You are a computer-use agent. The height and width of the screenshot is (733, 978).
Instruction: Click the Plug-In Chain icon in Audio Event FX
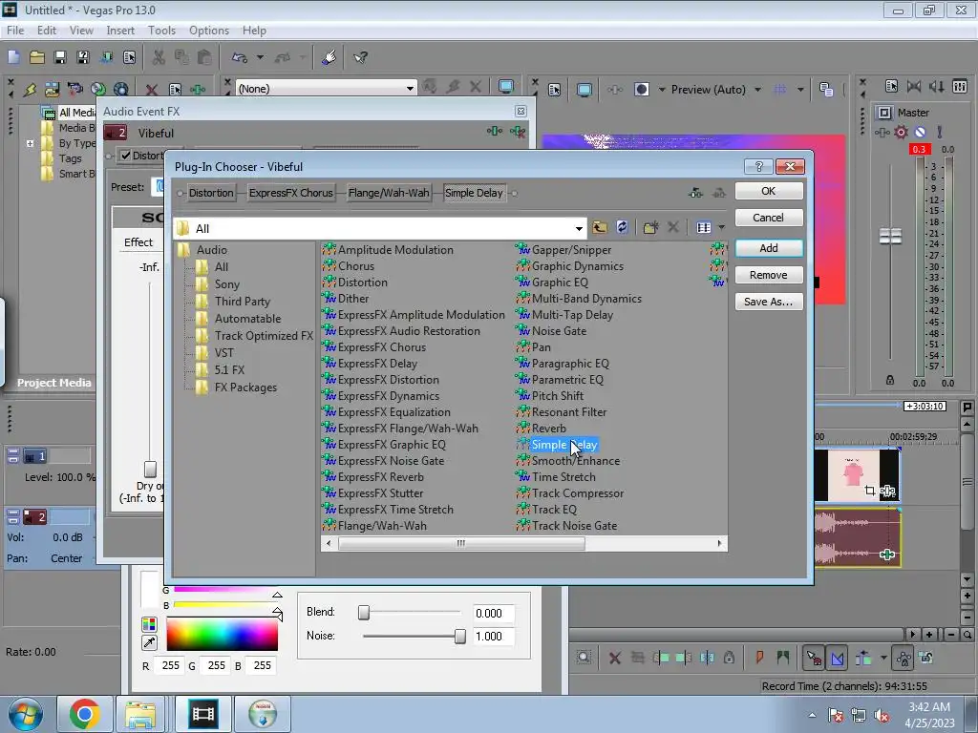494,132
